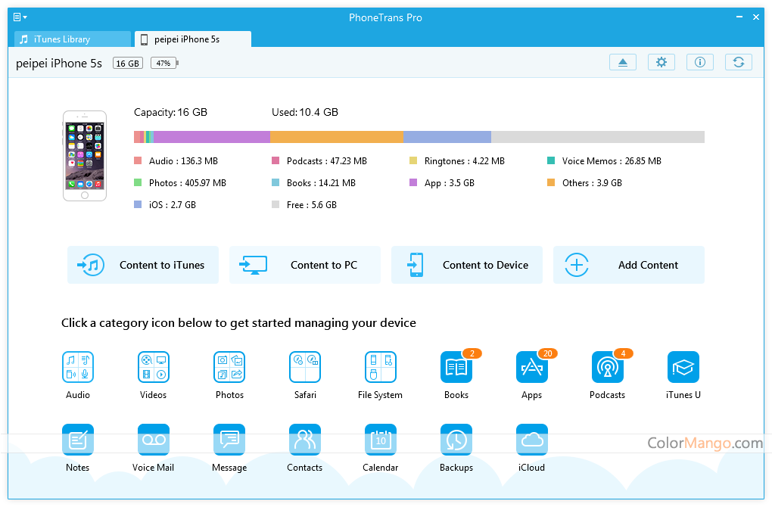Viewport: 772px width, 507px height.
Task: Click the 16 GB capacity badge
Action: pyautogui.click(x=127, y=63)
